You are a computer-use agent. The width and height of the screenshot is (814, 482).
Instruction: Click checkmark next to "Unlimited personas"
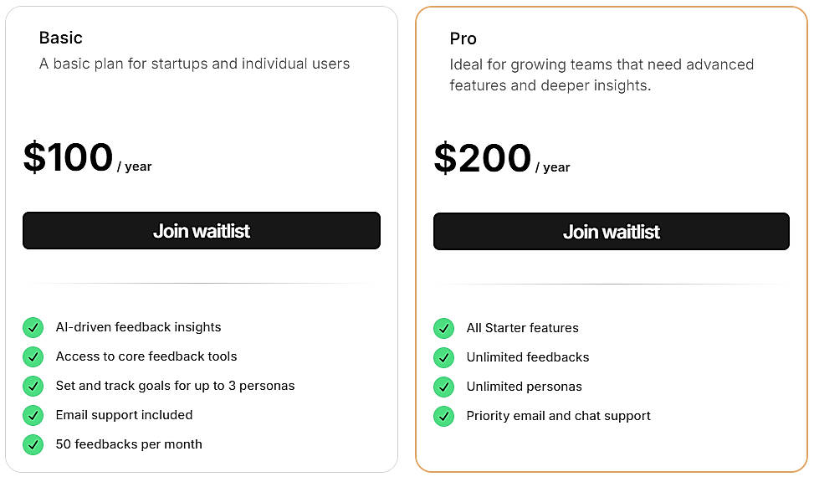click(443, 387)
